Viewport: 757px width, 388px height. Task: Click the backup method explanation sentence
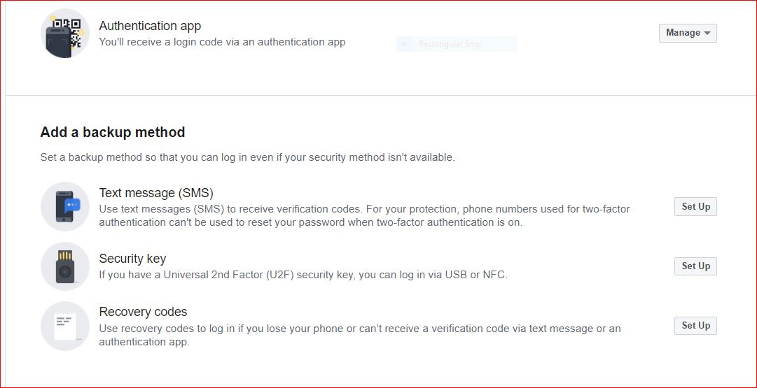(x=247, y=157)
